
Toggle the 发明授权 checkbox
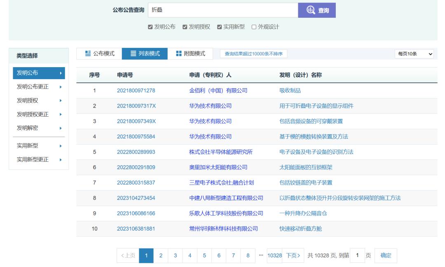coord(185,27)
